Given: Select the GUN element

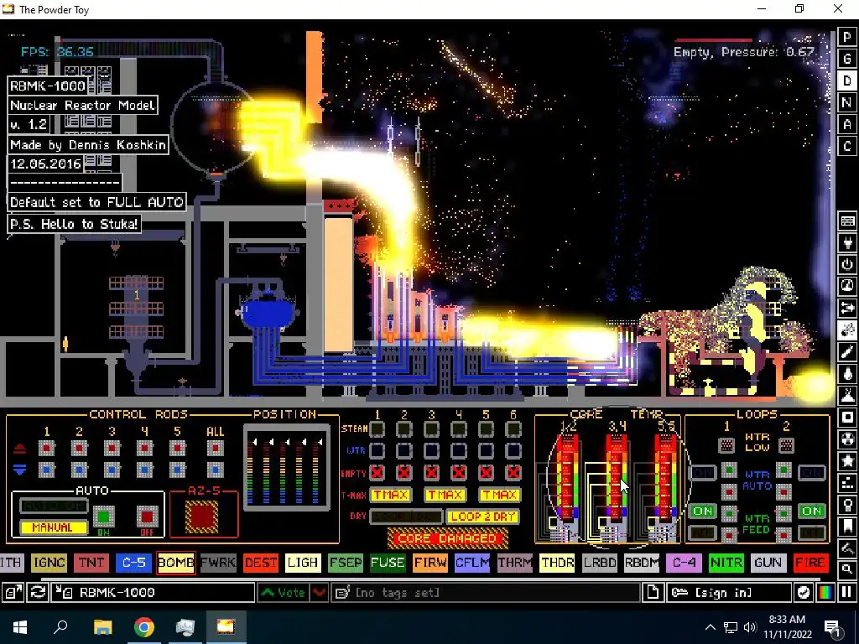Looking at the screenshot, I should point(768,563).
